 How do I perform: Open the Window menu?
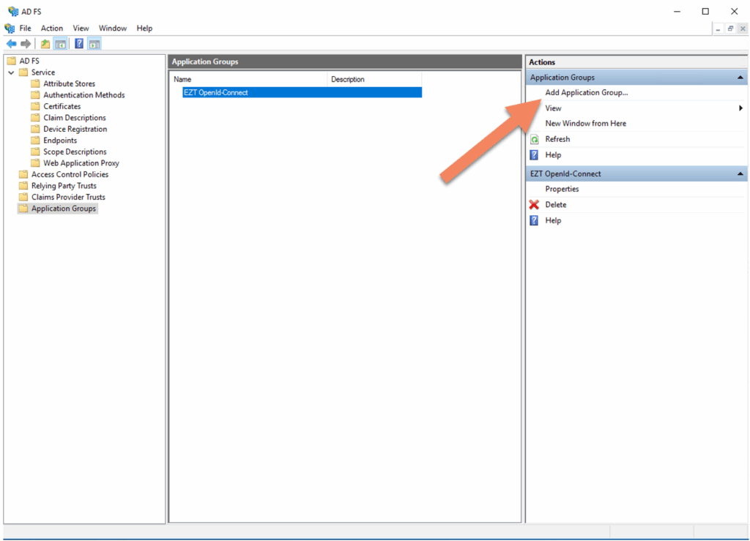point(113,28)
